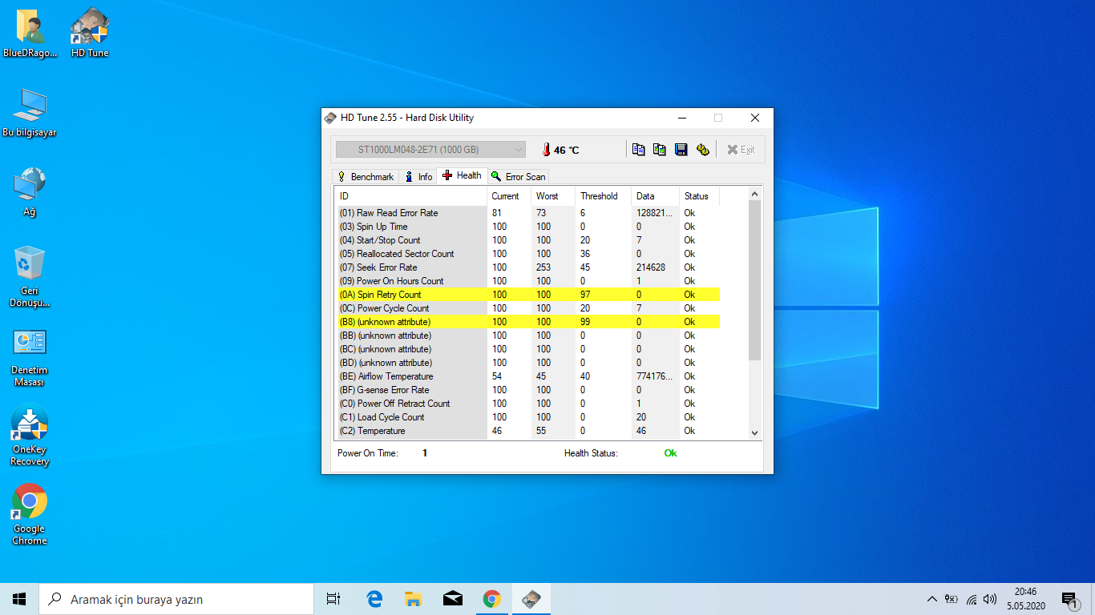
Task: Open the Mail app in taskbar
Action: (x=453, y=599)
